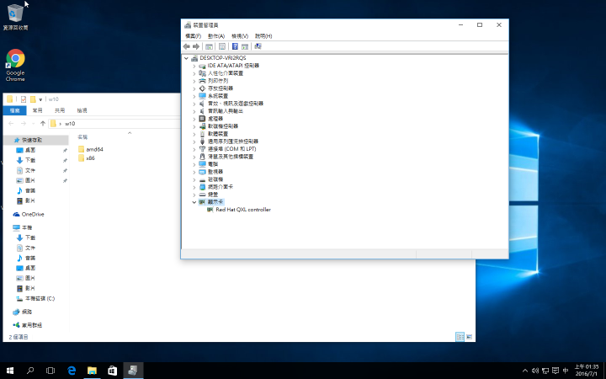This screenshot has width=606, height=379.
Task: Scan for hardware changes via toolbar icon
Action: (x=258, y=46)
